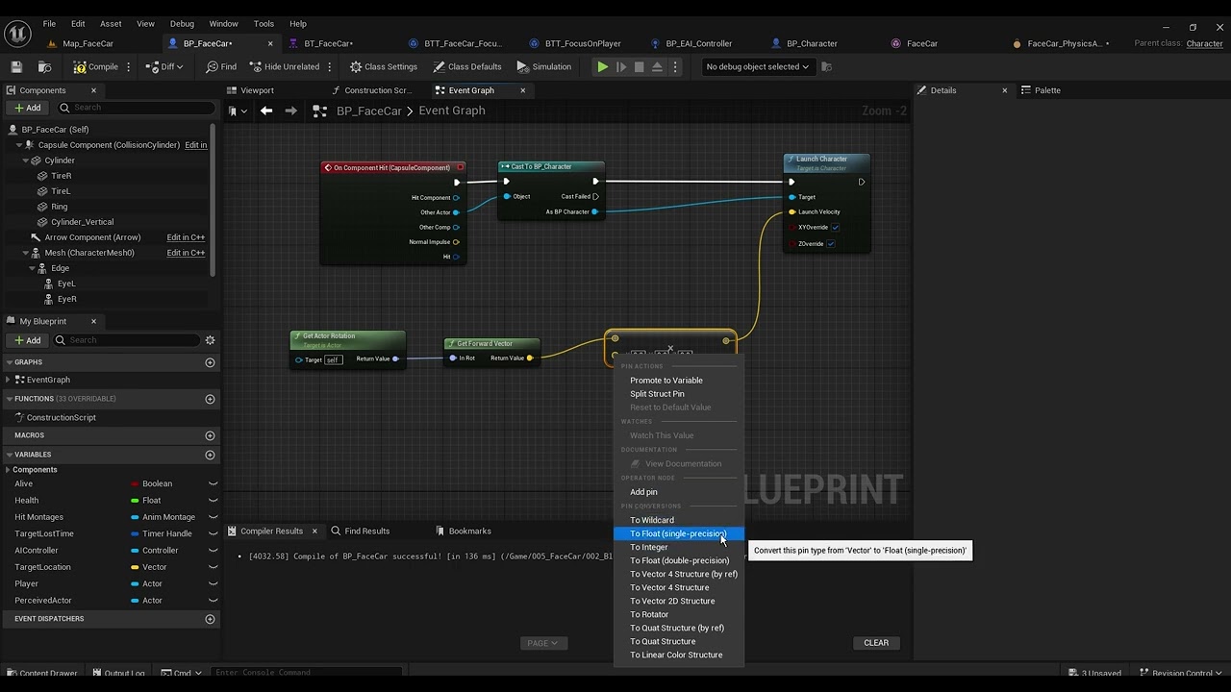1231x692 pixels.
Task: Start Simulation from the toolbar
Action: coord(543,67)
